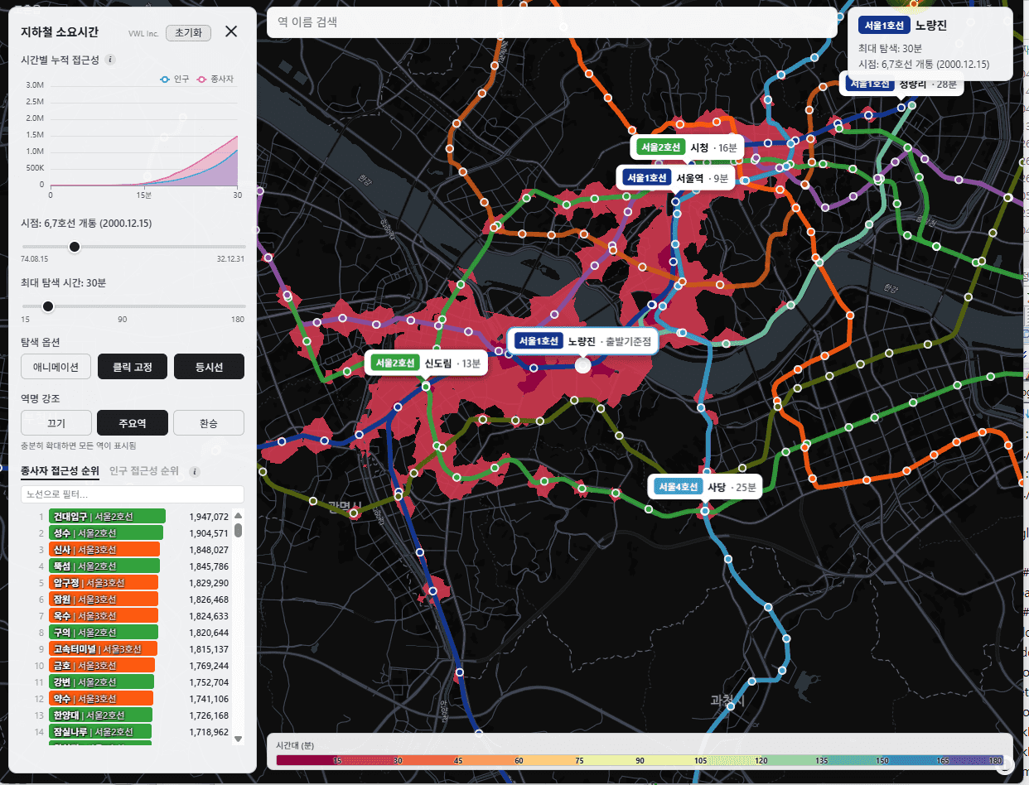The height and width of the screenshot is (785, 1029).
Task: Switch to the 종사자 접근성 순위 tab
Action: 60,471
